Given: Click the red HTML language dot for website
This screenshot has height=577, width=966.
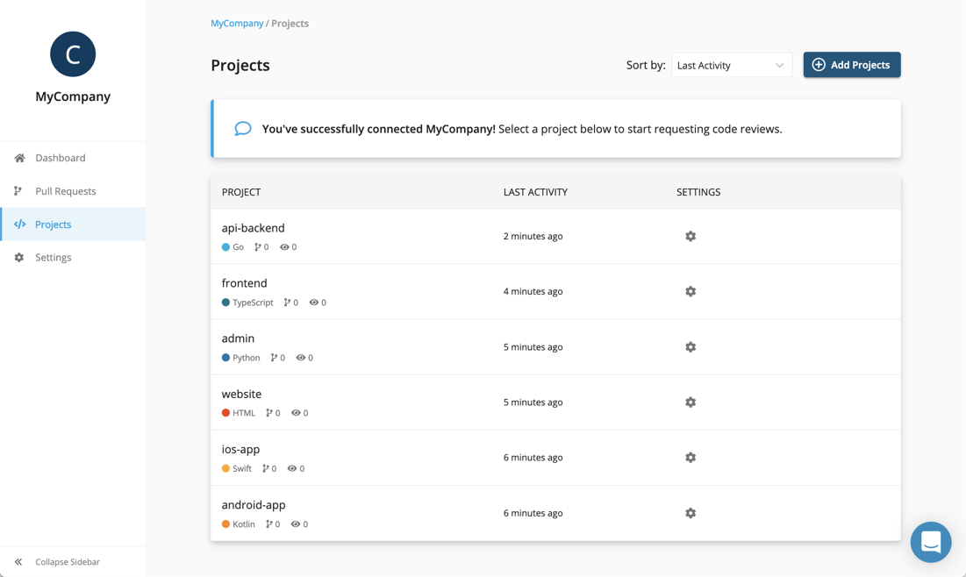Looking at the screenshot, I should (225, 413).
